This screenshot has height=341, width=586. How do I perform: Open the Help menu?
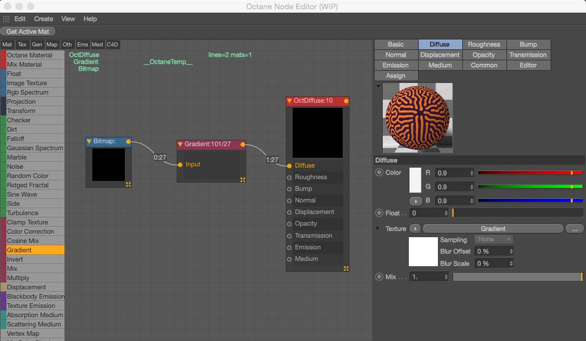[90, 19]
